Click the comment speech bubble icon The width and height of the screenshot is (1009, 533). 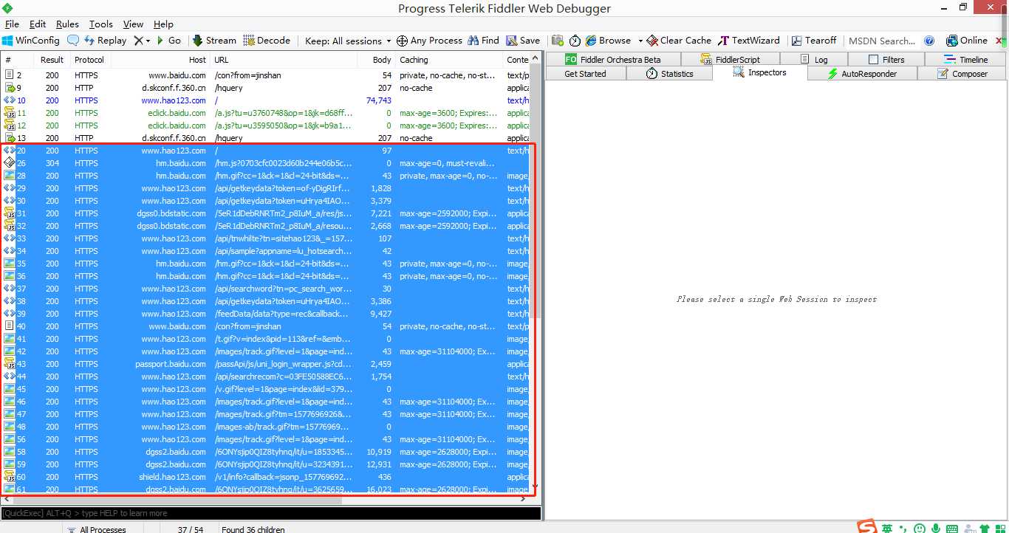[x=73, y=41]
